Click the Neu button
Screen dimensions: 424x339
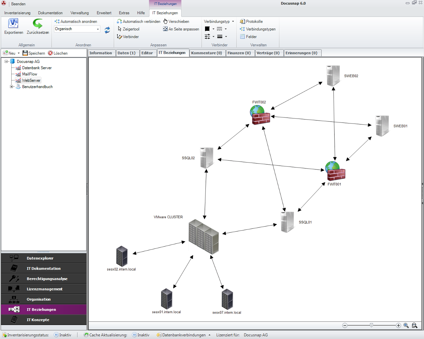tap(9, 53)
